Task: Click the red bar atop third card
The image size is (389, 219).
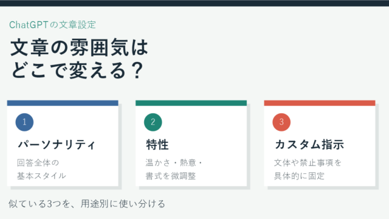Action: click(x=320, y=103)
